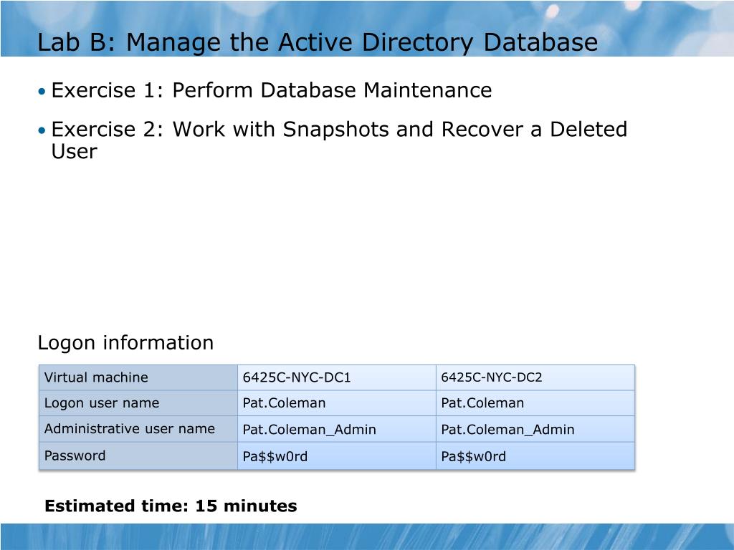Click the Pa$$w0rd cell in the DC2 column
The width and height of the screenshot is (734, 550).
(535, 455)
